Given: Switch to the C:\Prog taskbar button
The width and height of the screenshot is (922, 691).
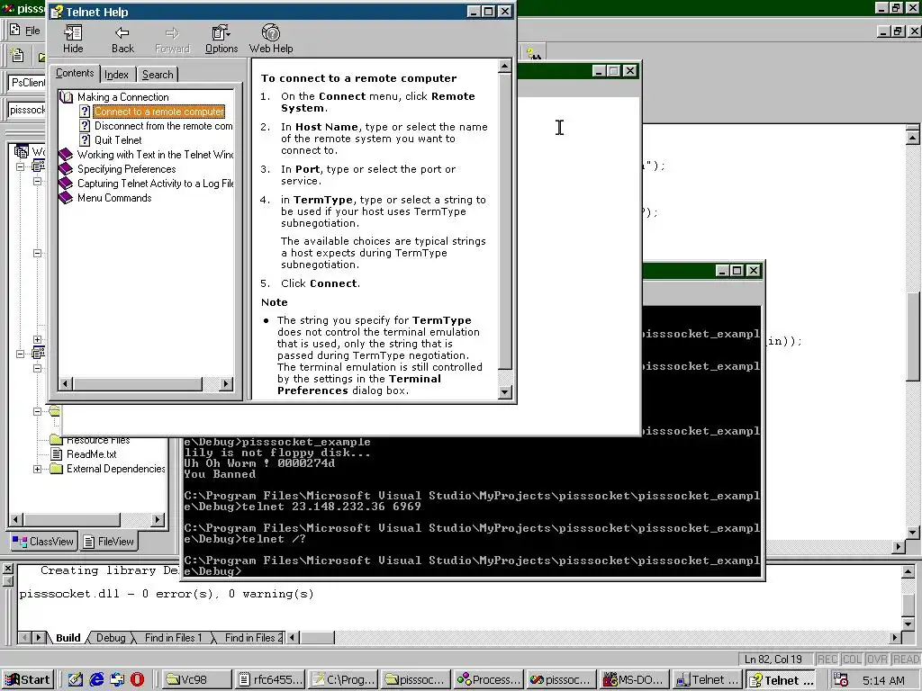Looking at the screenshot, I should 341,680.
